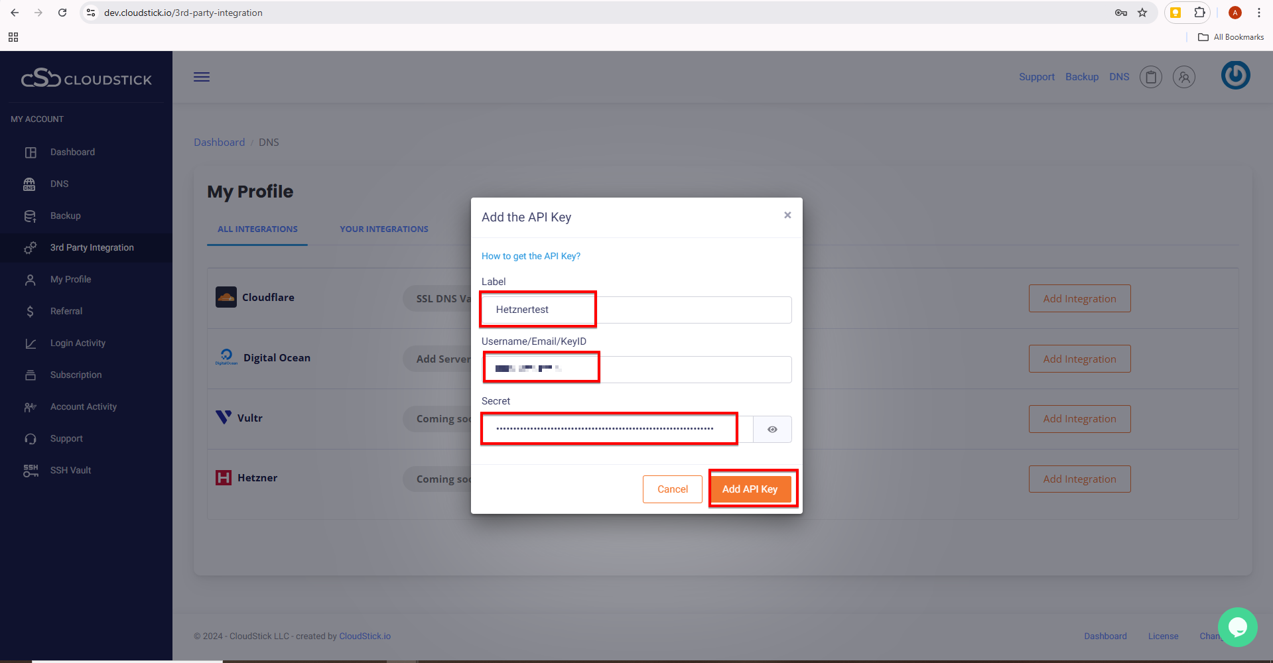Toggle secret visibility eye icon
Screen dimensions: 1273x663
[772, 430]
